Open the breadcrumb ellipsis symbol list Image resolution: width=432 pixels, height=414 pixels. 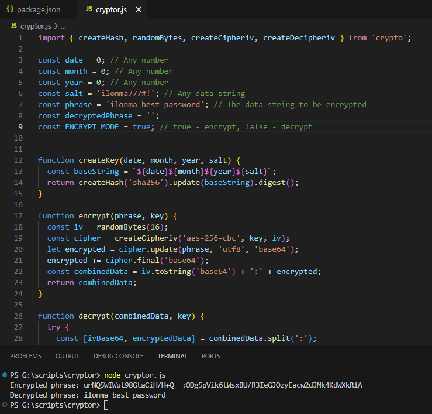63,26
